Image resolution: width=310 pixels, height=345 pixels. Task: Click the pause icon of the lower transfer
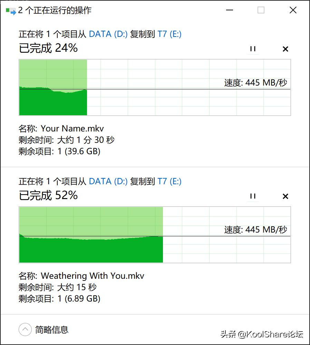253,196
